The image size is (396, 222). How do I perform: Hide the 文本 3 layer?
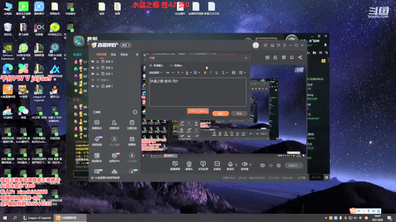(x=93, y=61)
